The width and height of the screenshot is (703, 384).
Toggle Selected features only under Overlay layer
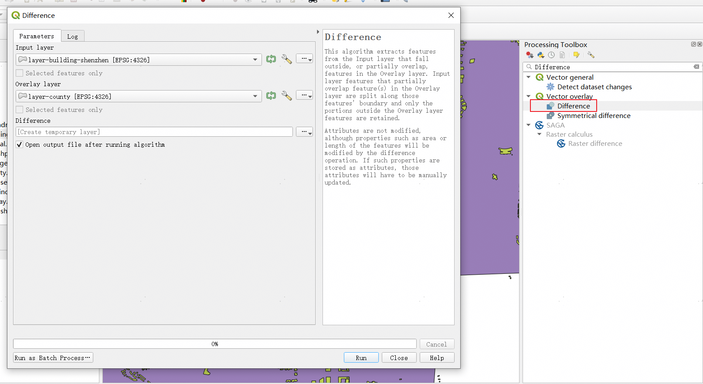pos(20,110)
